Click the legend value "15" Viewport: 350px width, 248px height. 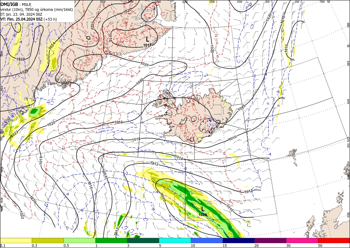(225, 246)
